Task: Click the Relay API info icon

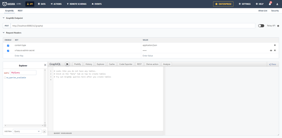Action: tap(278, 26)
